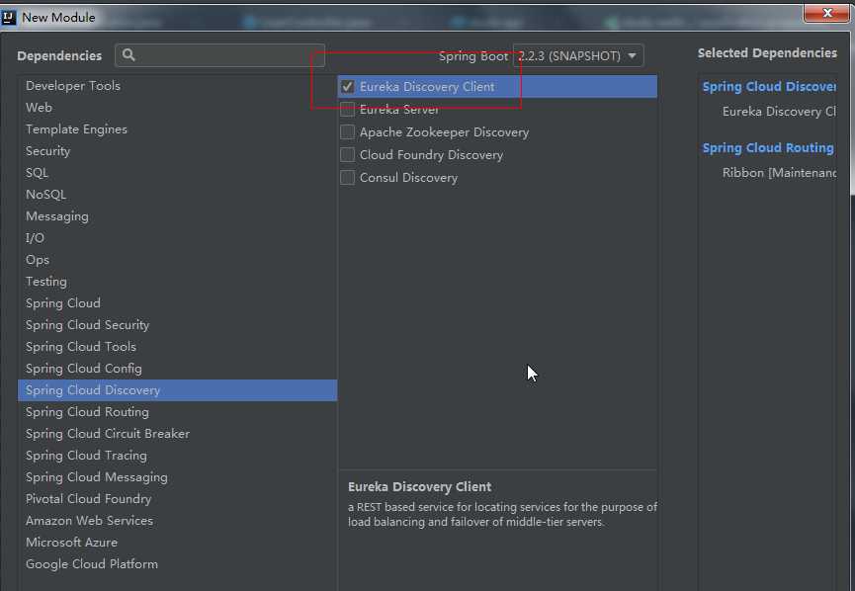Enable Apache Zookeeper Discovery checkbox
The image size is (855, 591).
[x=347, y=132]
